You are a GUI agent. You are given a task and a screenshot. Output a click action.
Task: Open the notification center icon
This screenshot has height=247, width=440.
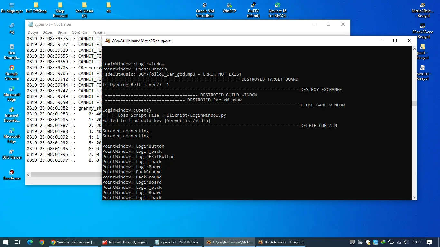429,242
